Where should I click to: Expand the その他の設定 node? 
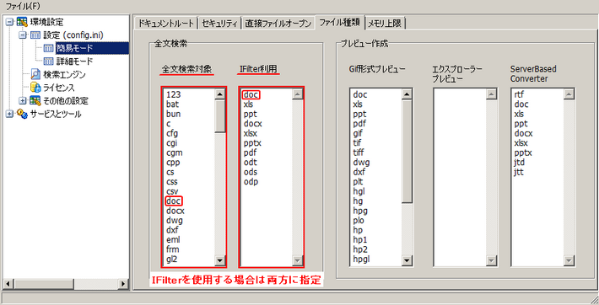click(23, 101)
